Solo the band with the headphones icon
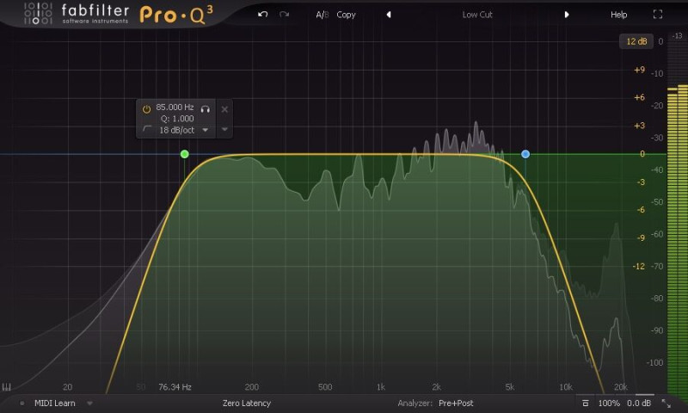This screenshot has width=688, height=413. 205,108
